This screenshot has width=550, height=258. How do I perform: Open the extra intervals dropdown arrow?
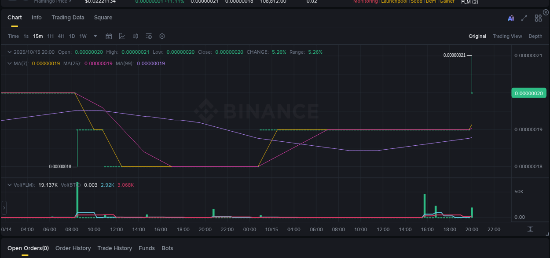click(95, 36)
